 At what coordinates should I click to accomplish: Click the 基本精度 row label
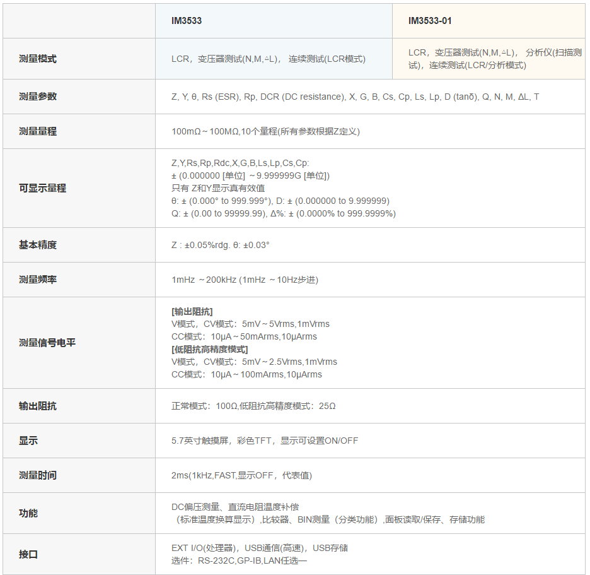[x=38, y=245]
